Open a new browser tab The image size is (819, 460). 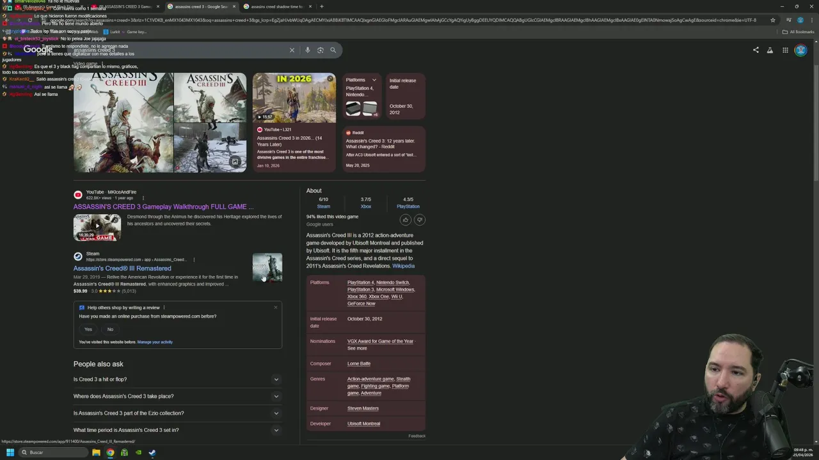[x=321, y=6]
